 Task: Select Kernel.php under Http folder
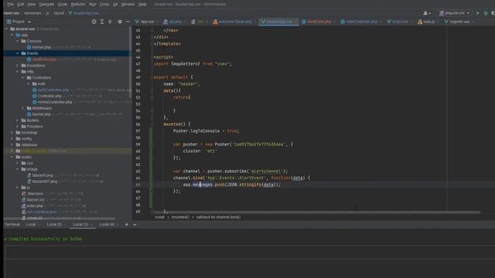click(x=41, y=114)
